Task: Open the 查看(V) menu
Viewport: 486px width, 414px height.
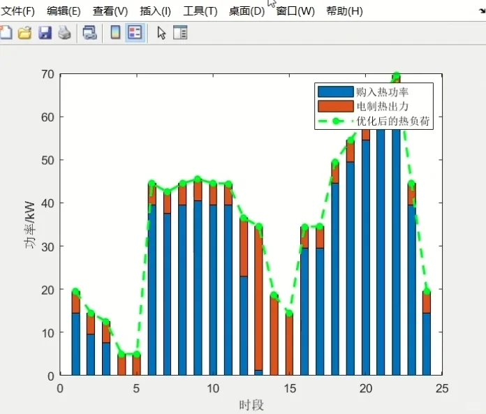Action: tap(110, 11)
